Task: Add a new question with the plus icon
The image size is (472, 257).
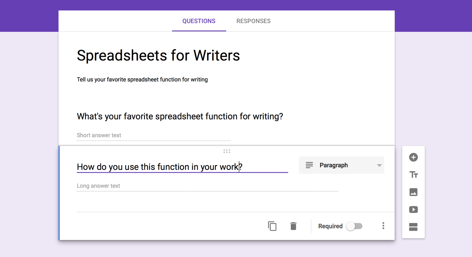Action: click(413, 157)
